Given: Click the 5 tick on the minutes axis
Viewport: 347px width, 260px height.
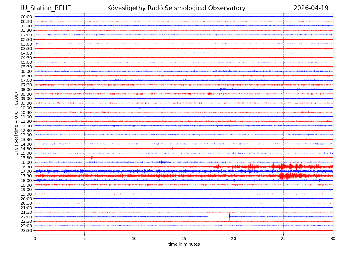Looking at the screenshot, I should [x=84, y=239].
